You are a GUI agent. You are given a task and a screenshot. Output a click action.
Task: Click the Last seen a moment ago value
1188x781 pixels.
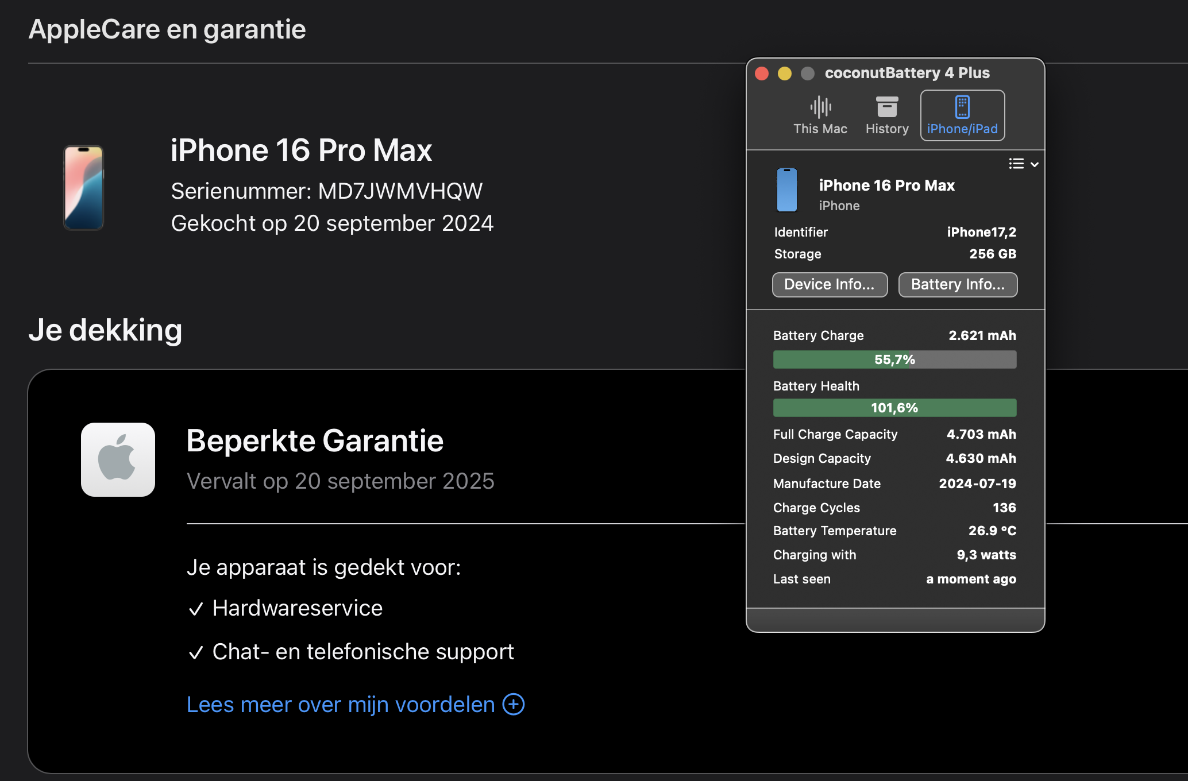pos(971,579)
